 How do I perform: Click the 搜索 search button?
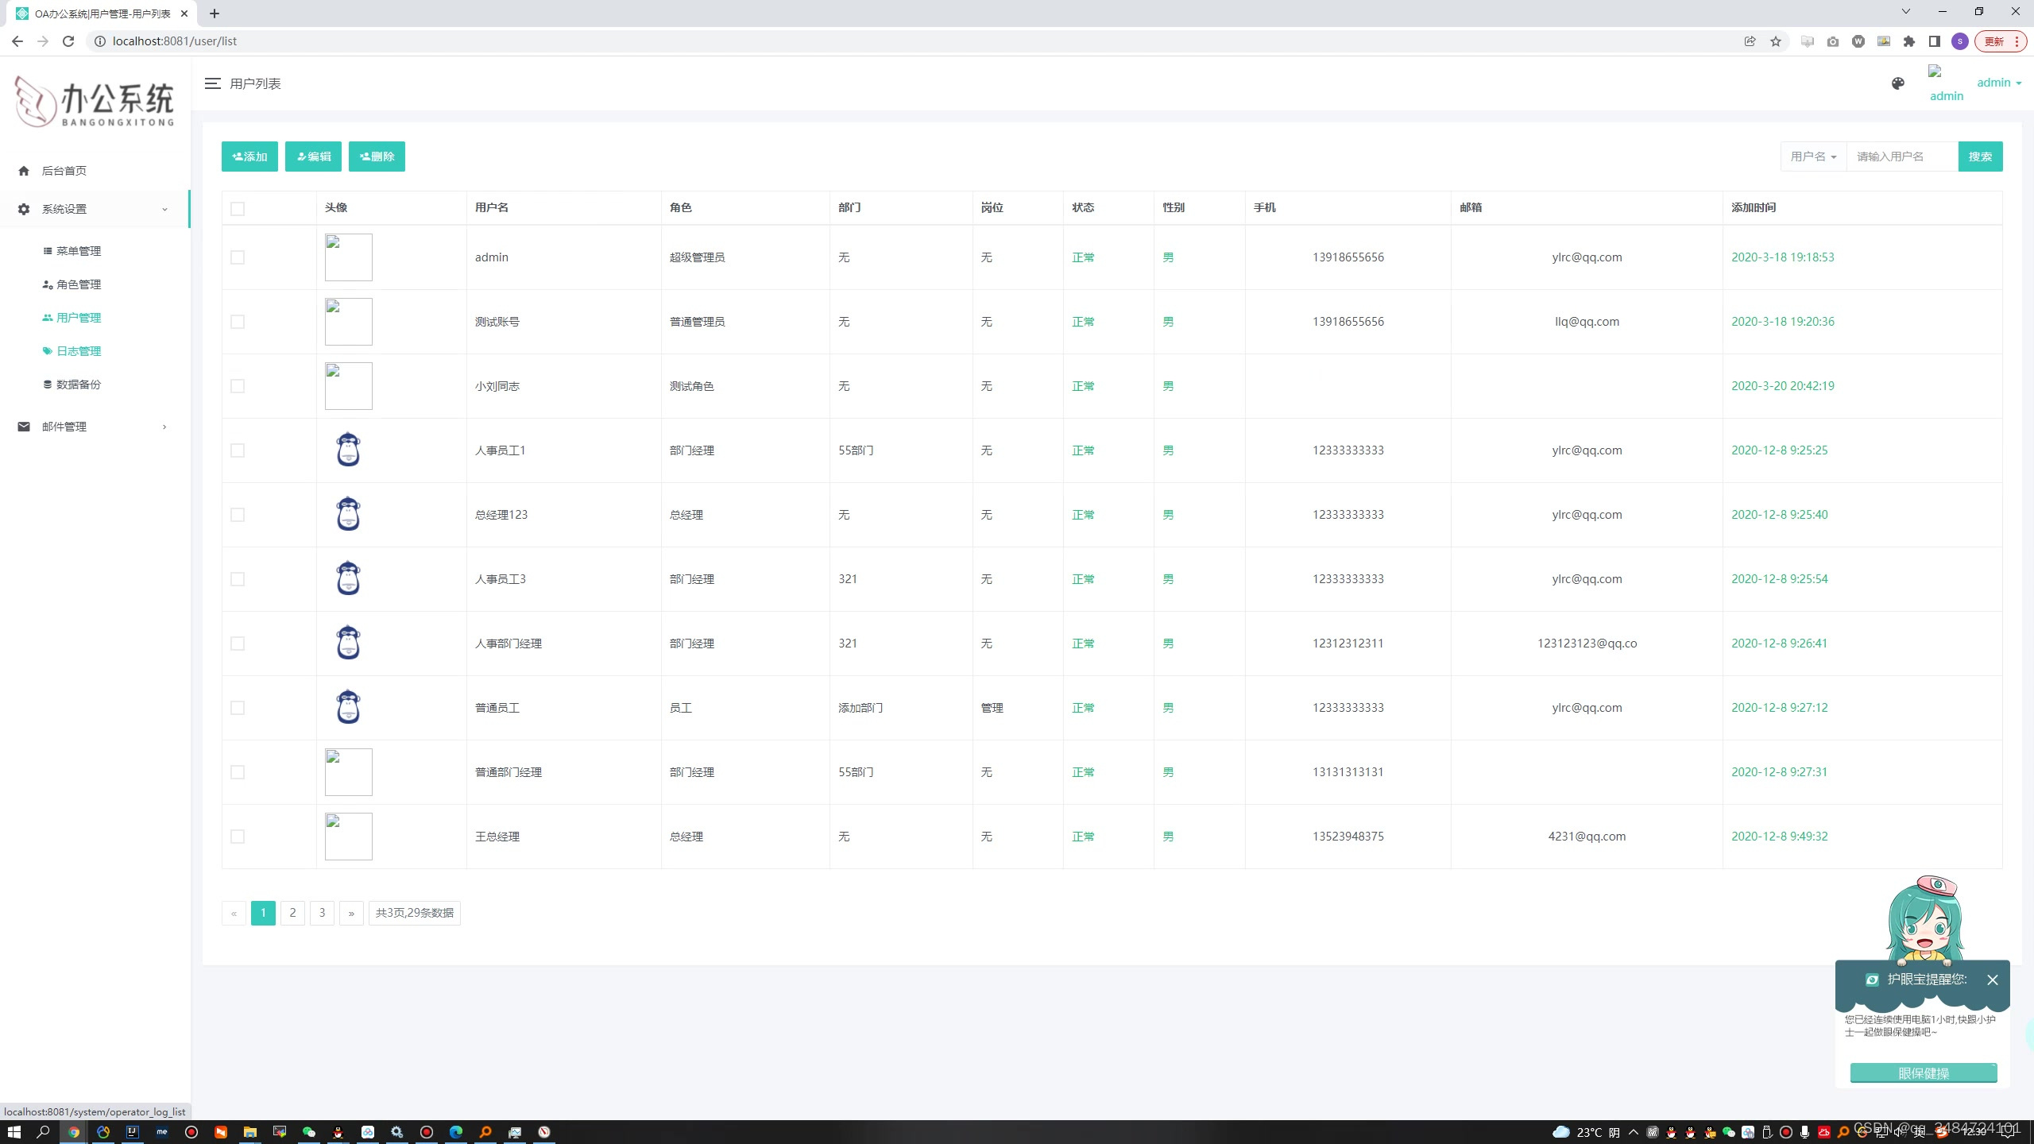click(1981, 156)
